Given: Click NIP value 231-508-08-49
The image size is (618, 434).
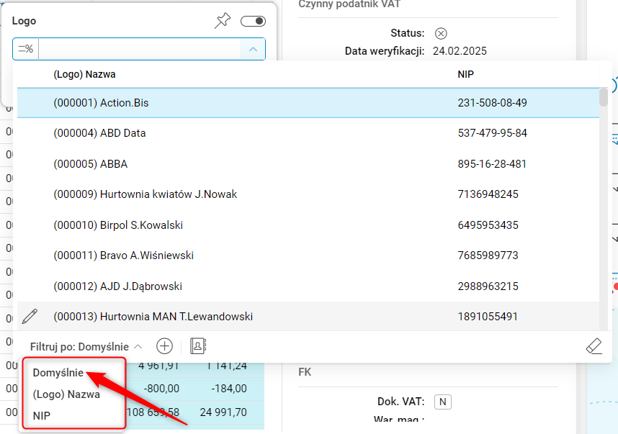Looking at the screenshot, I should click(492, 103).
